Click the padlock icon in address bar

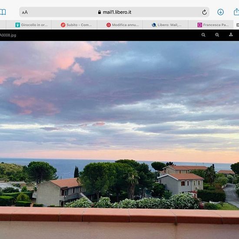tap(100, 12)
